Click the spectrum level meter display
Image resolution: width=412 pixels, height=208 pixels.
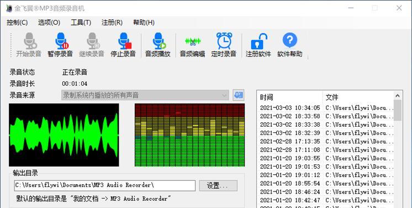coord(190,135)
